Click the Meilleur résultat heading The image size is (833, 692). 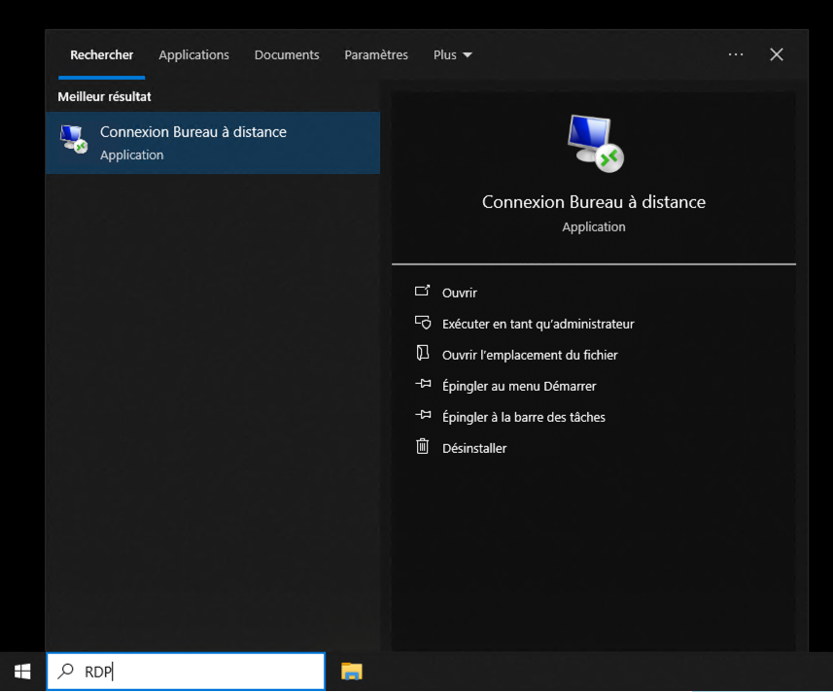[x=105, y=96]
